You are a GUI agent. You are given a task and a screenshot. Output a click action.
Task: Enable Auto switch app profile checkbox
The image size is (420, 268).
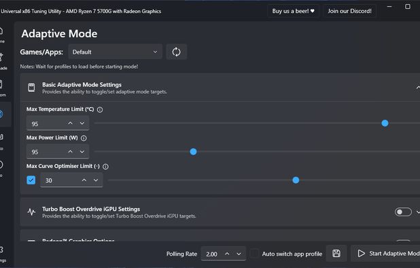tap(254, 253)
